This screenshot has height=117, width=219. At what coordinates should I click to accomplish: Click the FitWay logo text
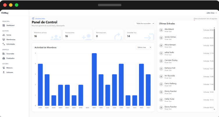5,13
